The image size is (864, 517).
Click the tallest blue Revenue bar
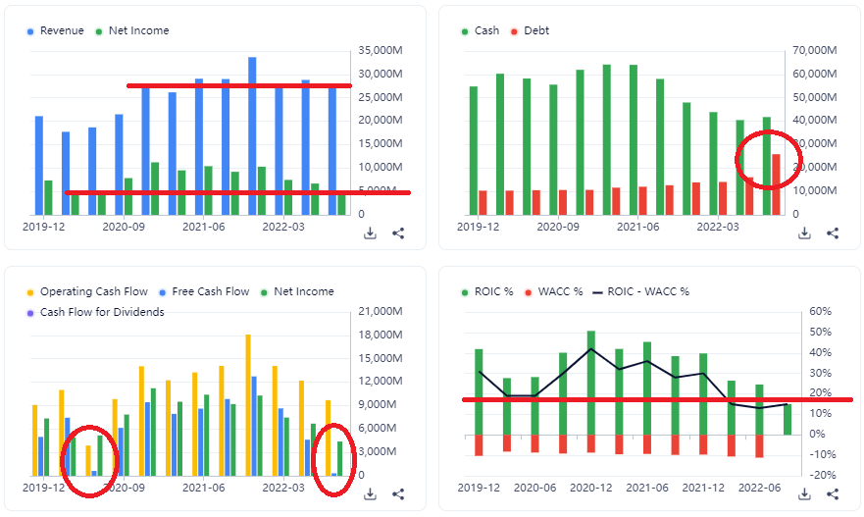pos(252,135)
